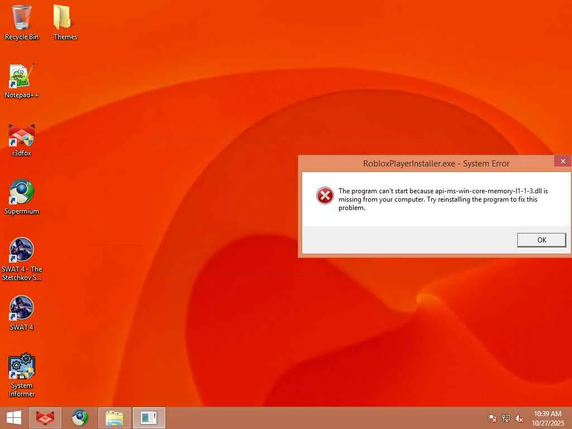Select the plain SWAT 4 desktop shortcut

tap(22, 313)
